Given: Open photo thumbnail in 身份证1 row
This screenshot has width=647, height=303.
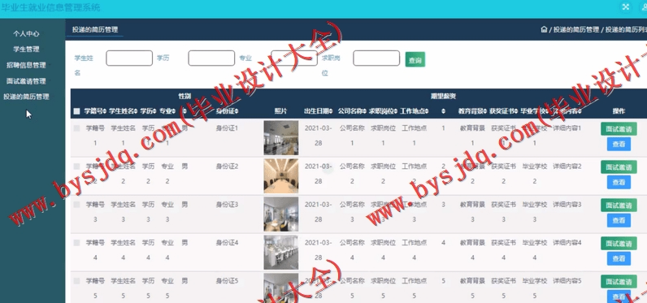Looking at the screenshot, I should point(281,137).
